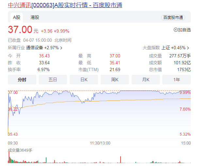Select the 五日 five-day chart view
The height and width of the screenshot is (166, 197).
point(53,80)
